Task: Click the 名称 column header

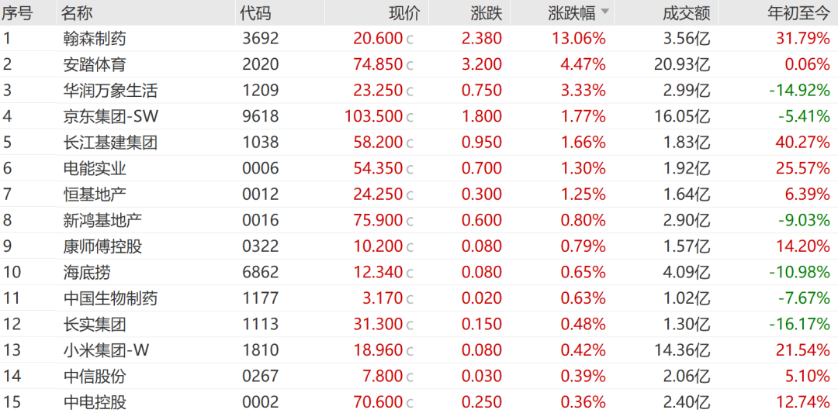Action: 76,13
